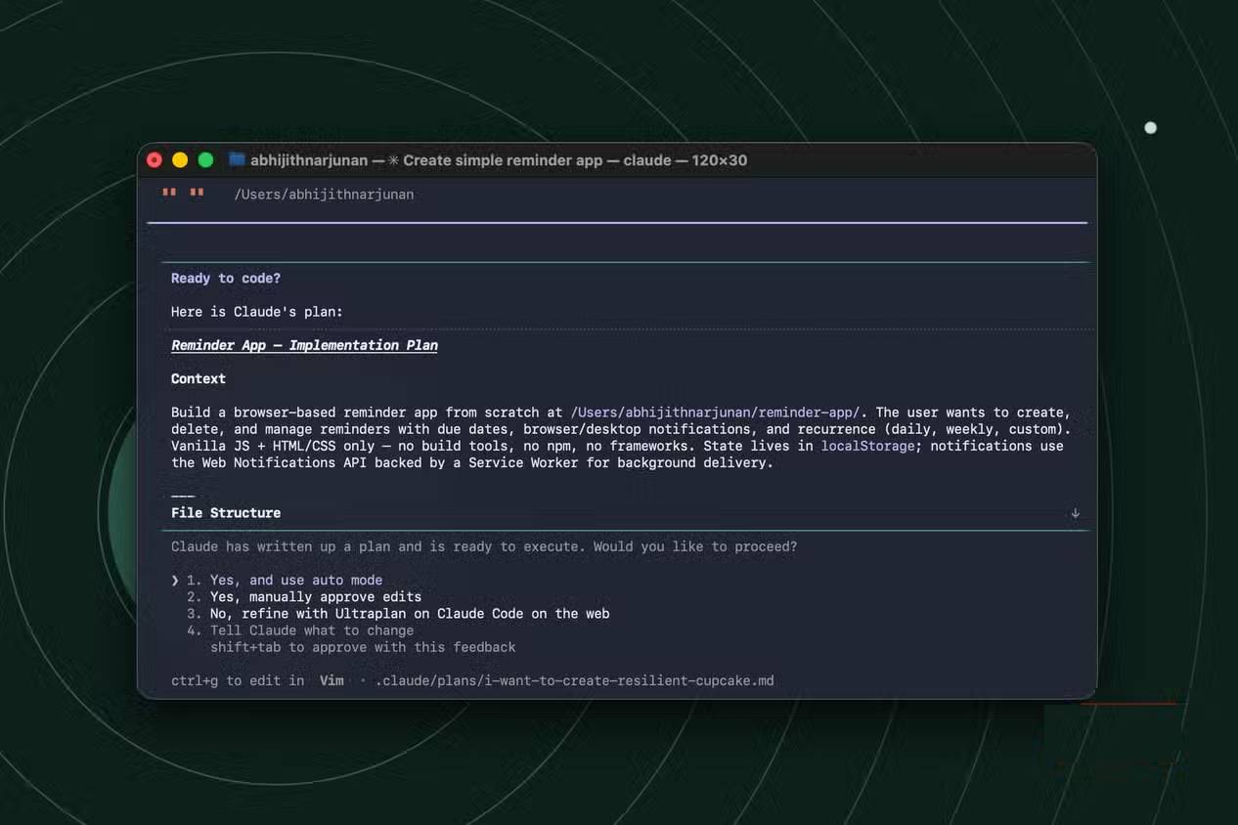The width and height of the screenshot is (1238, 825).
Task: Click the blue folder icon in title bar
Action: [x=237, y=159]
